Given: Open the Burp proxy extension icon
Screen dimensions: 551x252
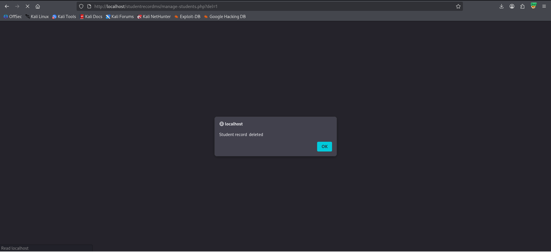Looking at the screenshot, I should [533, 6].
